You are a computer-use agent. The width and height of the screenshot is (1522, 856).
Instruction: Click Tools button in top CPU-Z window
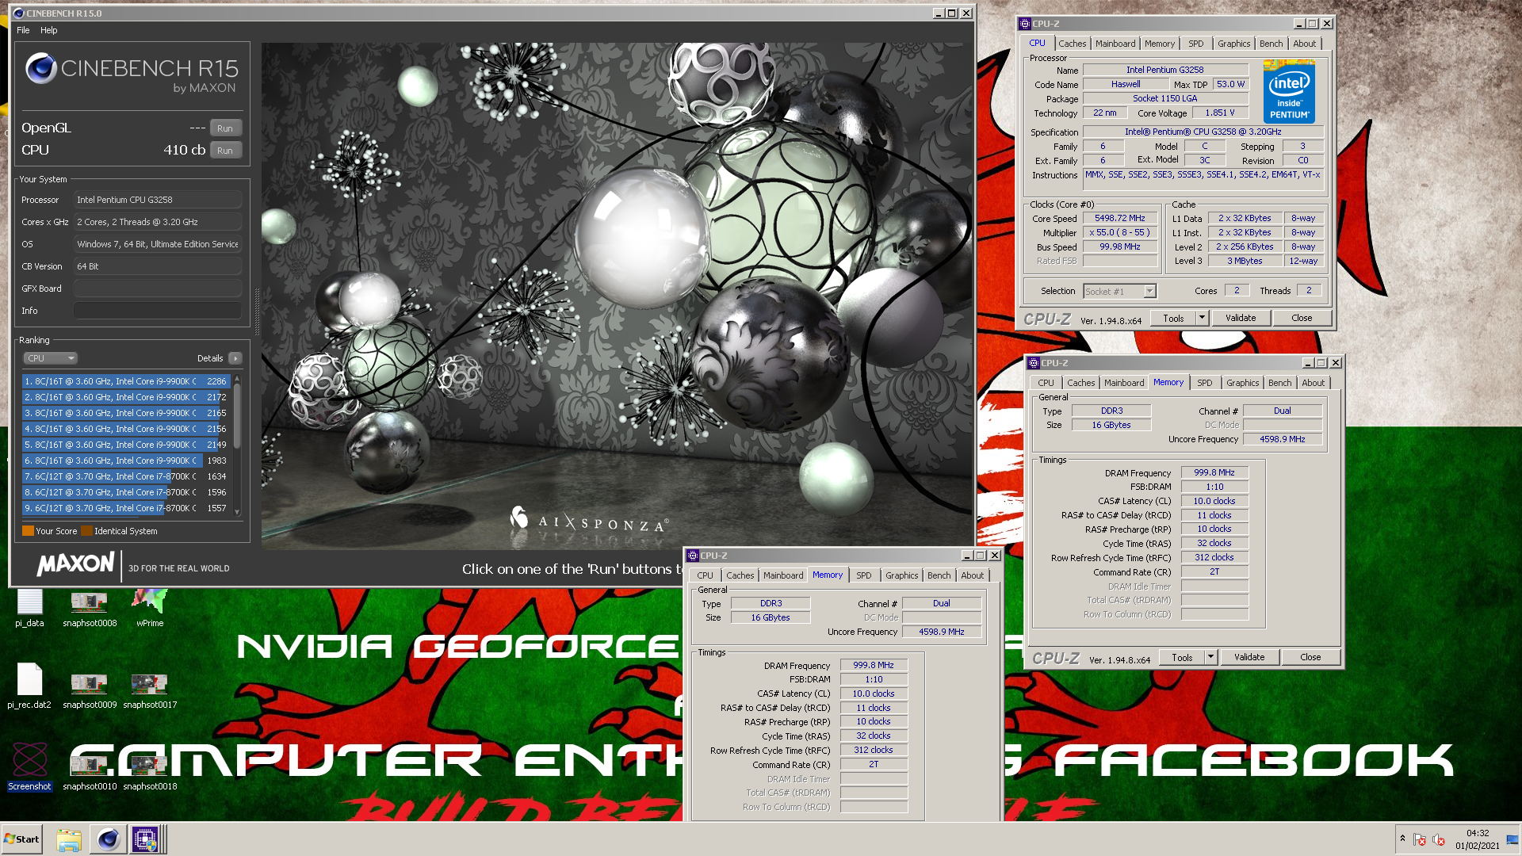click(1173, 318)
